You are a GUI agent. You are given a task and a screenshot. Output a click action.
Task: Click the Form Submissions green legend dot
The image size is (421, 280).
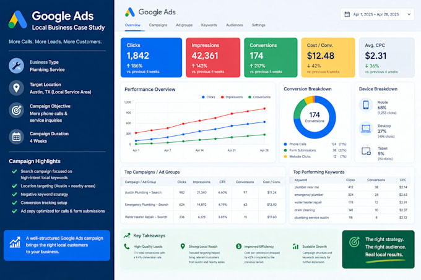point(285,150)
